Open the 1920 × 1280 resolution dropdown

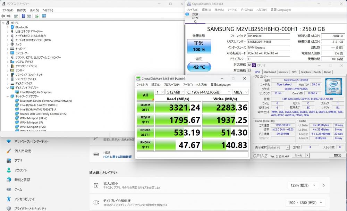pyautogui.click(x=305, y=203)
